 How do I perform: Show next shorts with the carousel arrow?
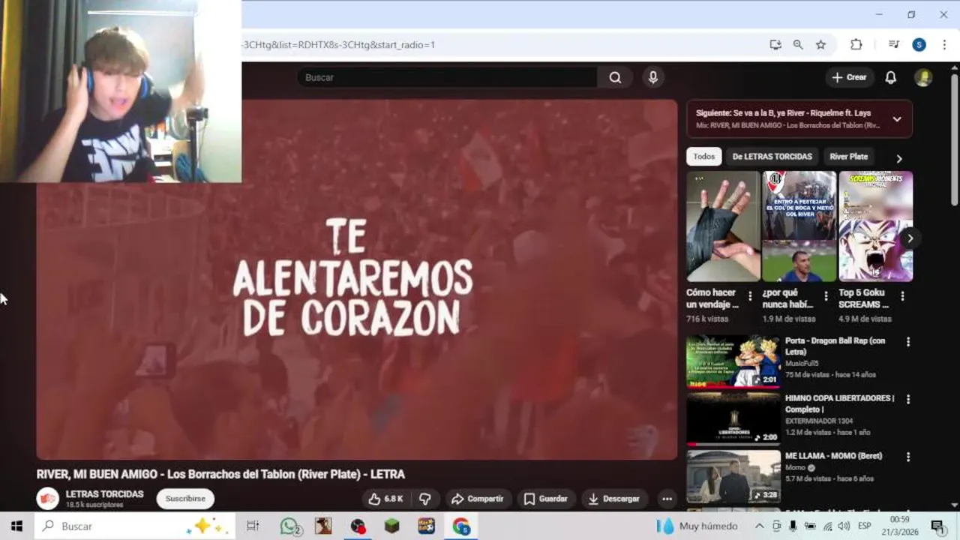(910, 238)
